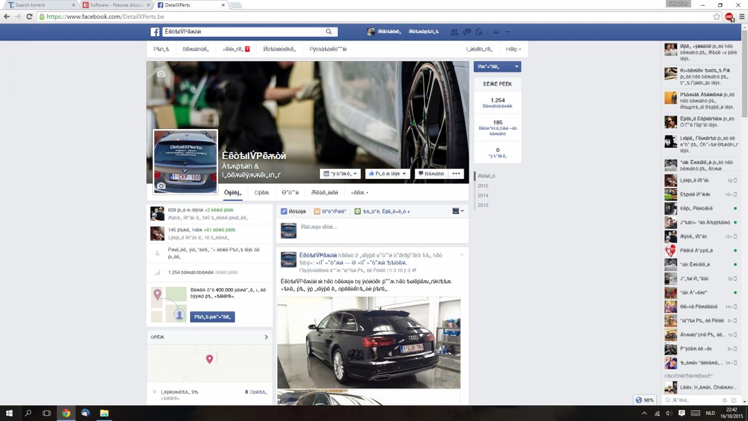Switch to the Software - Nieuwe discus browser tab
This screenshot has height=421, width=748.
tap(117, 5)
